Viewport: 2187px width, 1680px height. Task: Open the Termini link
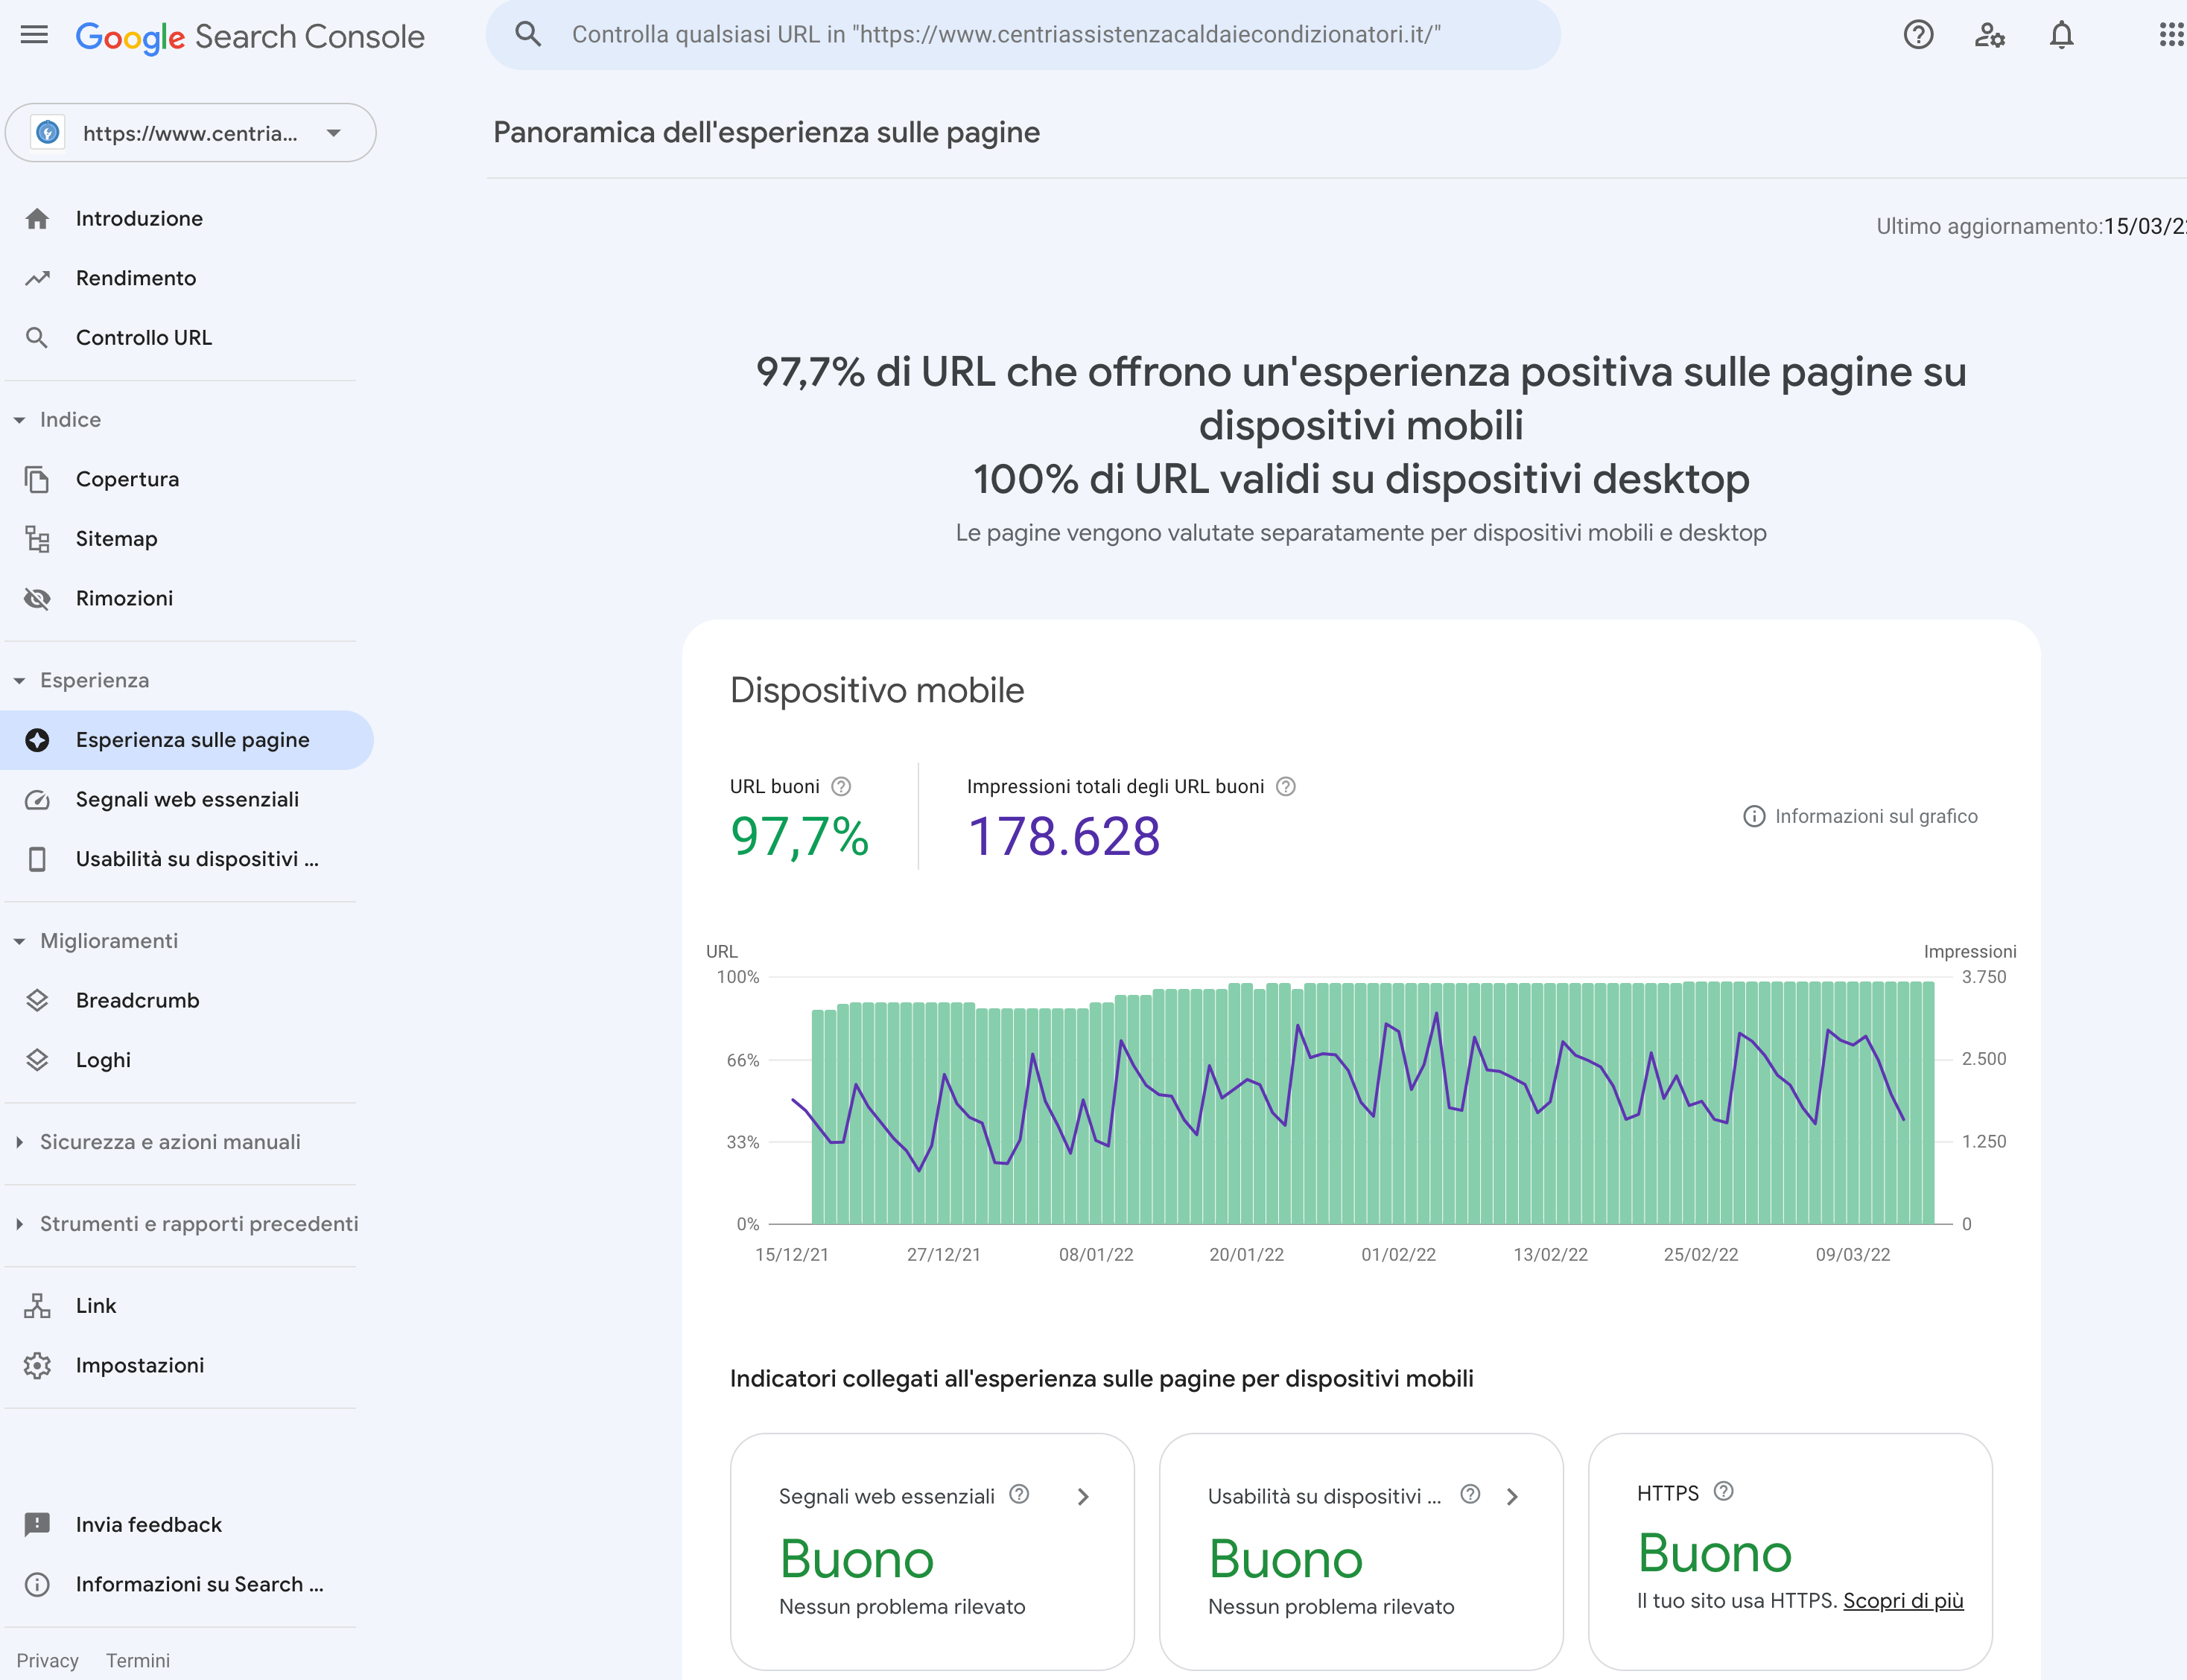click(x=138, y=1661)
